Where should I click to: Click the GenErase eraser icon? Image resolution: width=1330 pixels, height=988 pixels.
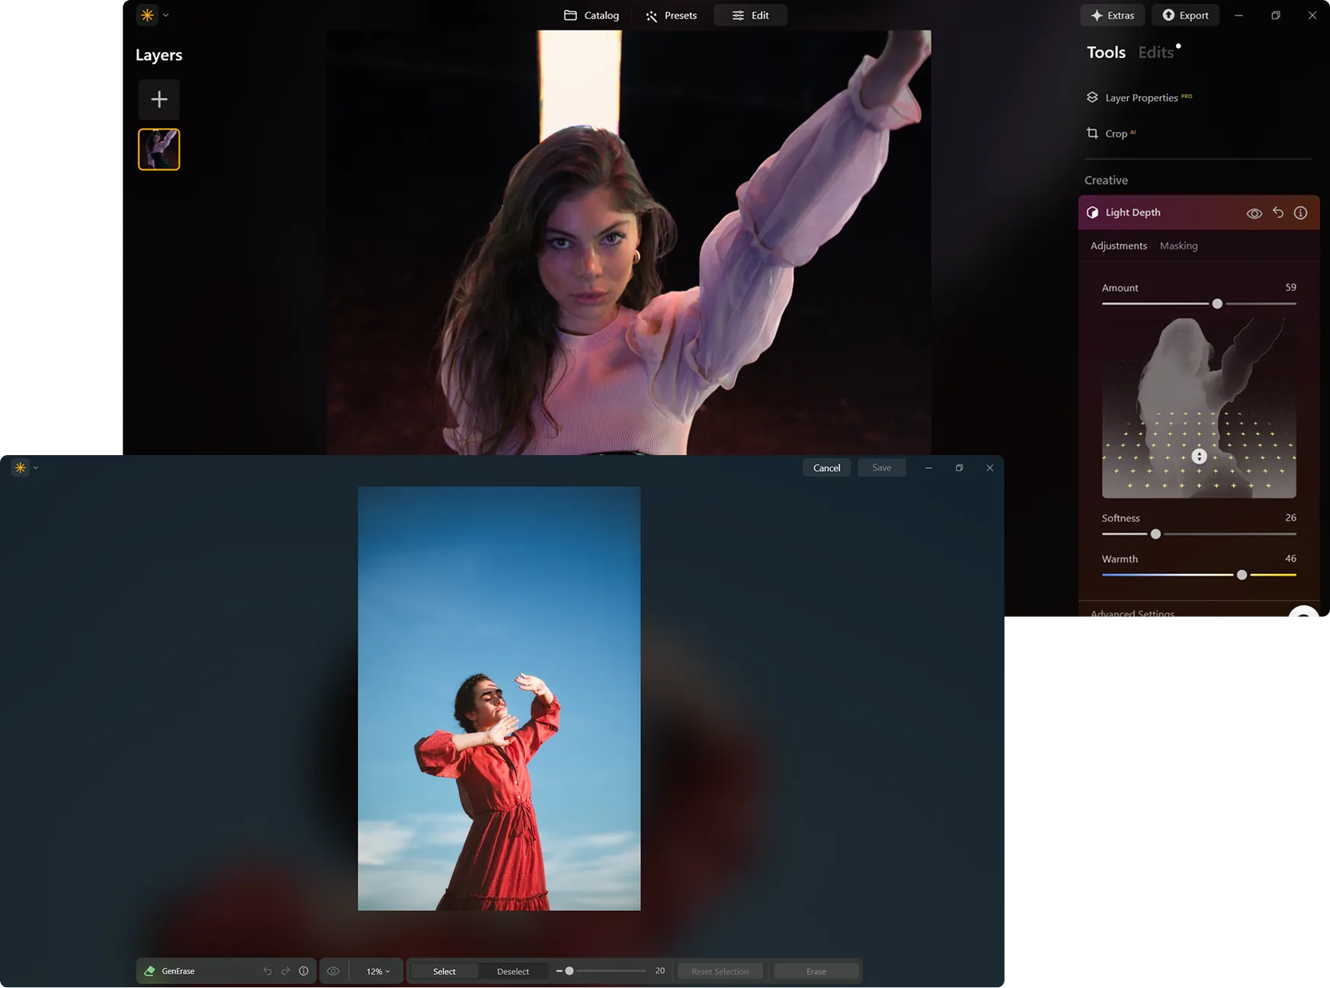point(149,971)
